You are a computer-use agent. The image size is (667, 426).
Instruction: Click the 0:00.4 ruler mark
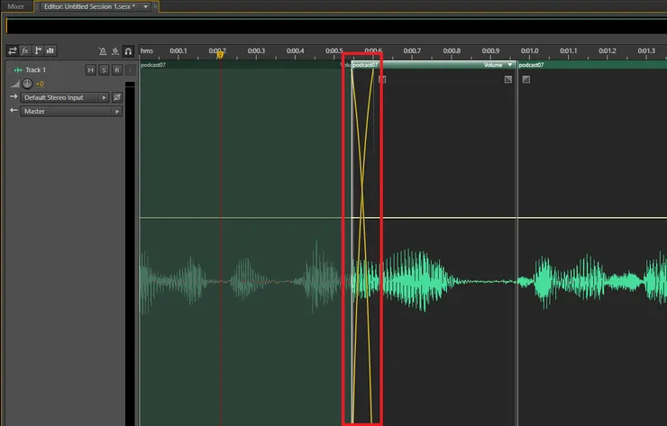296,50
